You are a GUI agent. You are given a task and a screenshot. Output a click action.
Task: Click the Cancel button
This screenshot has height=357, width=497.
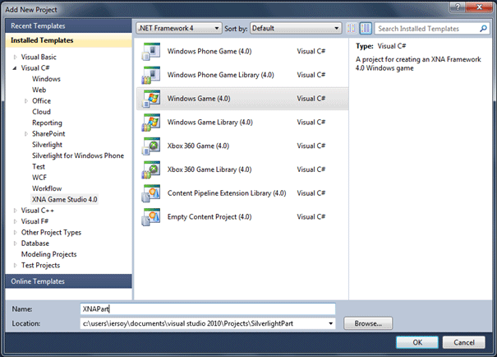463,342
